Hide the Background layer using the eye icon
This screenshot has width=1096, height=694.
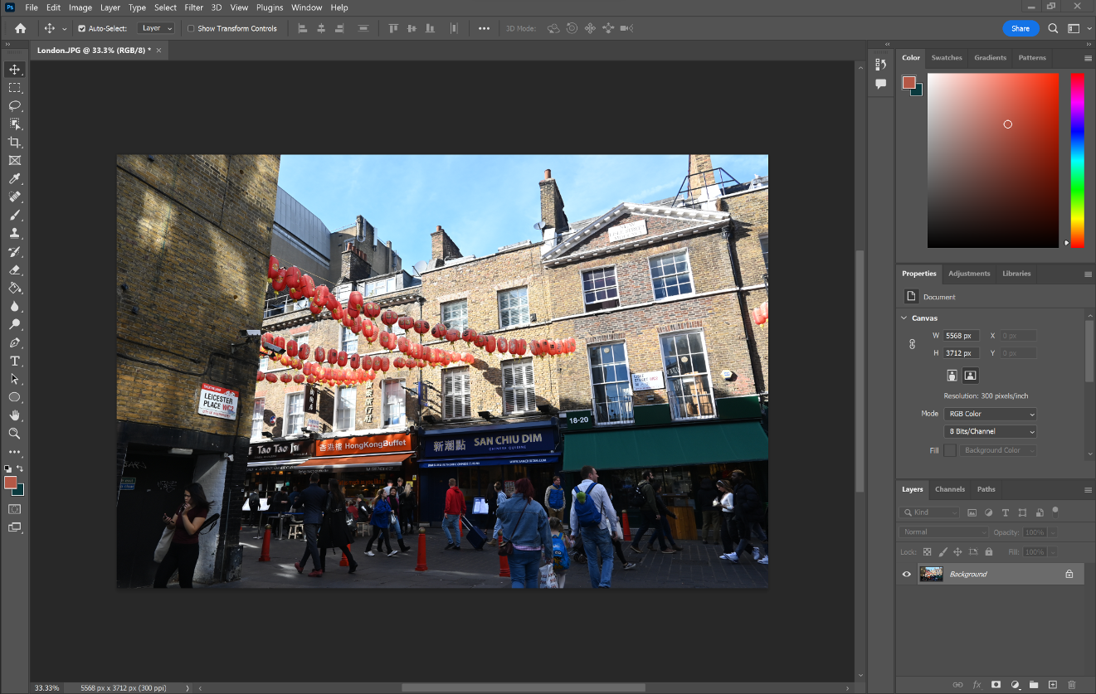point(906,574)
